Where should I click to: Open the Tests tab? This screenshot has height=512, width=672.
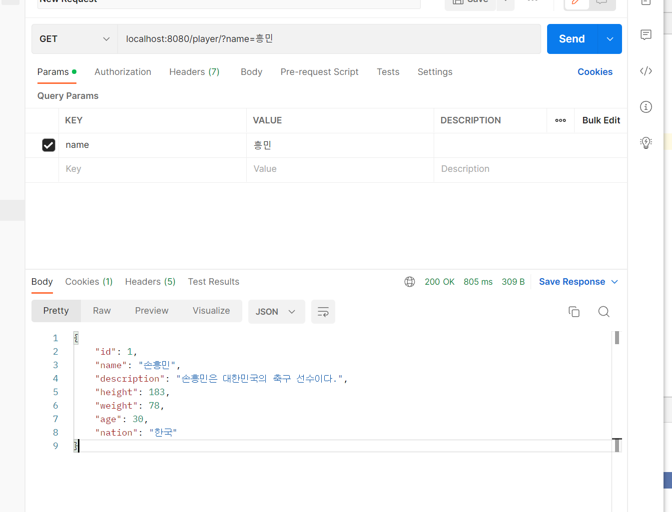(388, 72)
